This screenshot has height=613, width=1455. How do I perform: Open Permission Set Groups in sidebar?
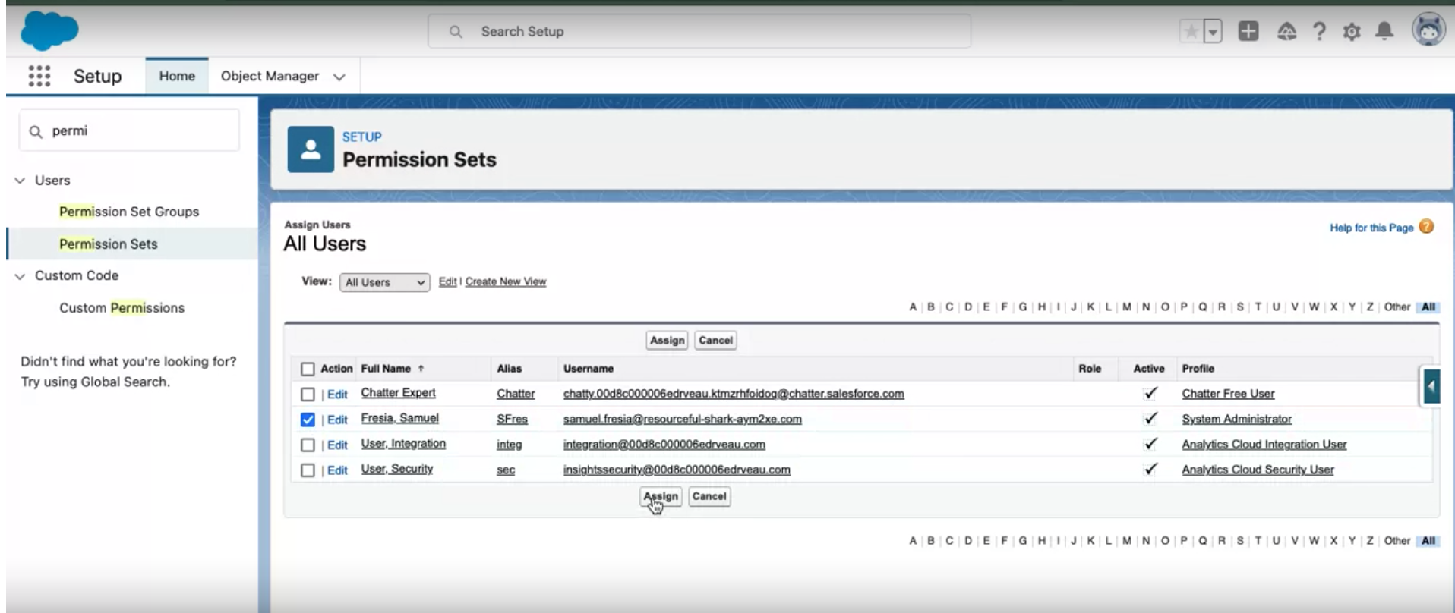(129, 212)
